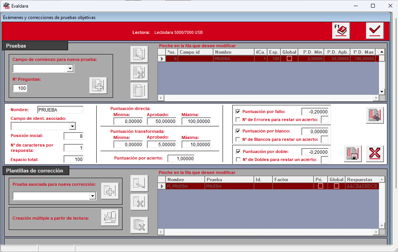The height and width of the screenshot is (252, 398).
Task: Select the PRUEBA row in tests table
Action: pos(268,59)
